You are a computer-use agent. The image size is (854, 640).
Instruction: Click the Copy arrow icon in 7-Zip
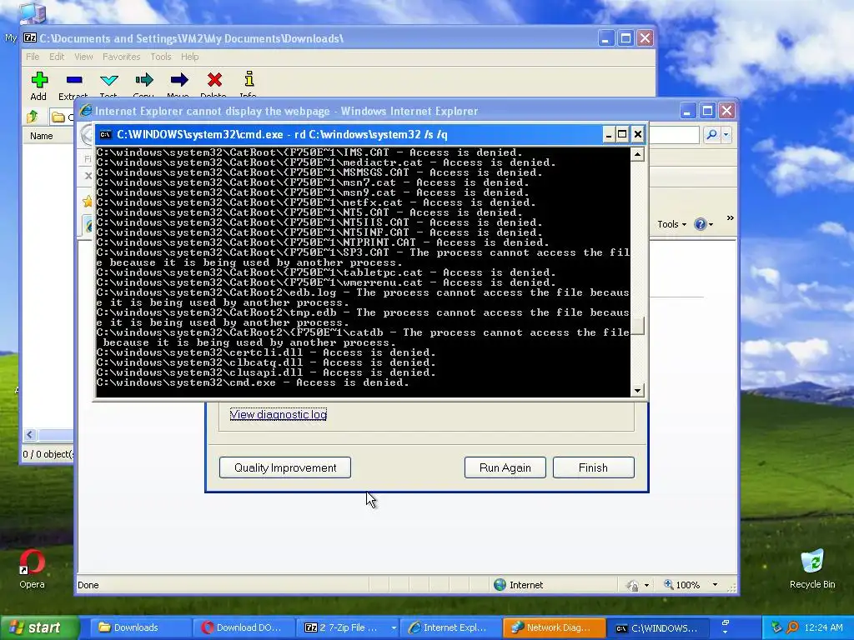click(143, 80)
